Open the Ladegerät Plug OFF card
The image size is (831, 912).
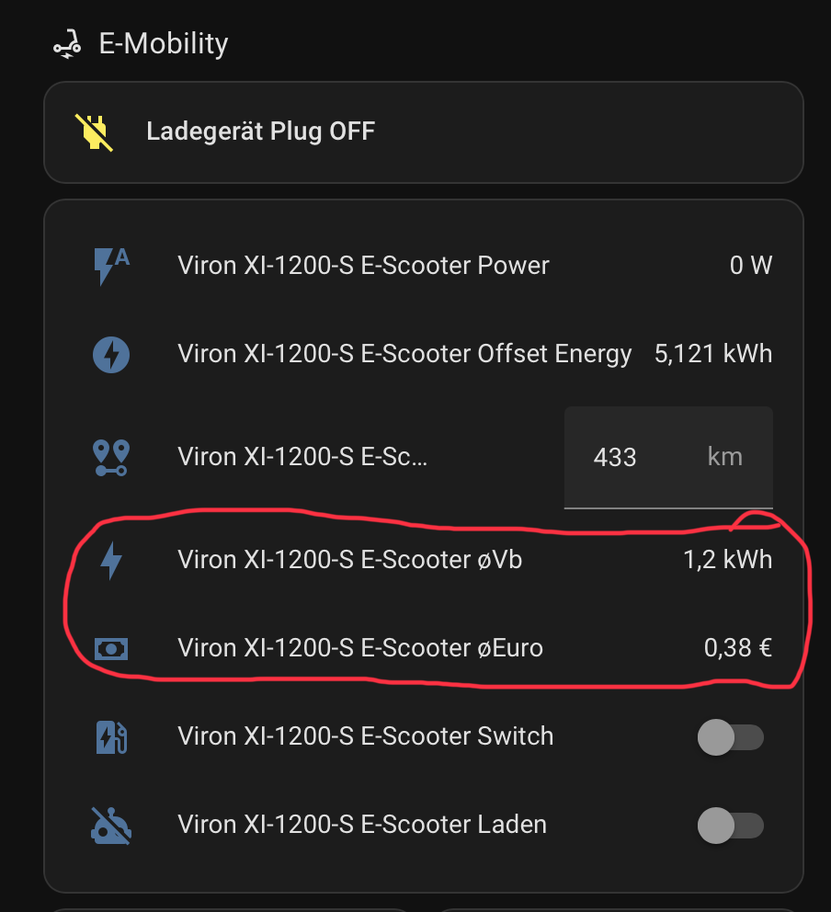pos(423,131)
